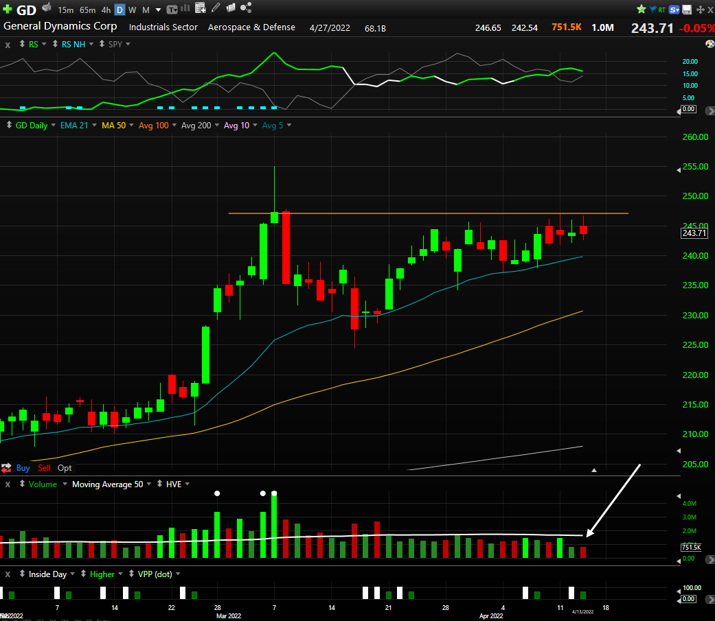Click the reorder arrows beside GD Daily

pos(9,125)
